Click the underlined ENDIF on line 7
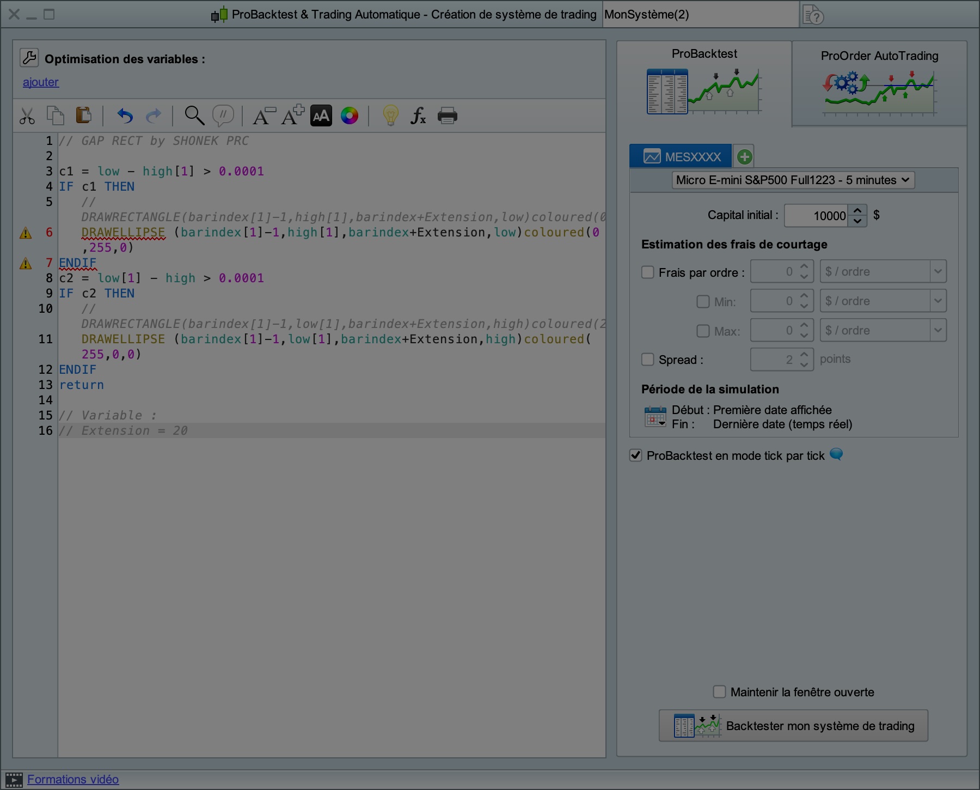The height and width of the screenshot is (790, 980). [77, 263]
